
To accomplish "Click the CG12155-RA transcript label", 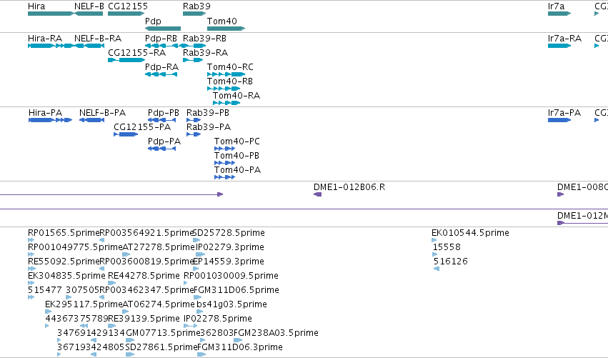I will tap(137, 53).
